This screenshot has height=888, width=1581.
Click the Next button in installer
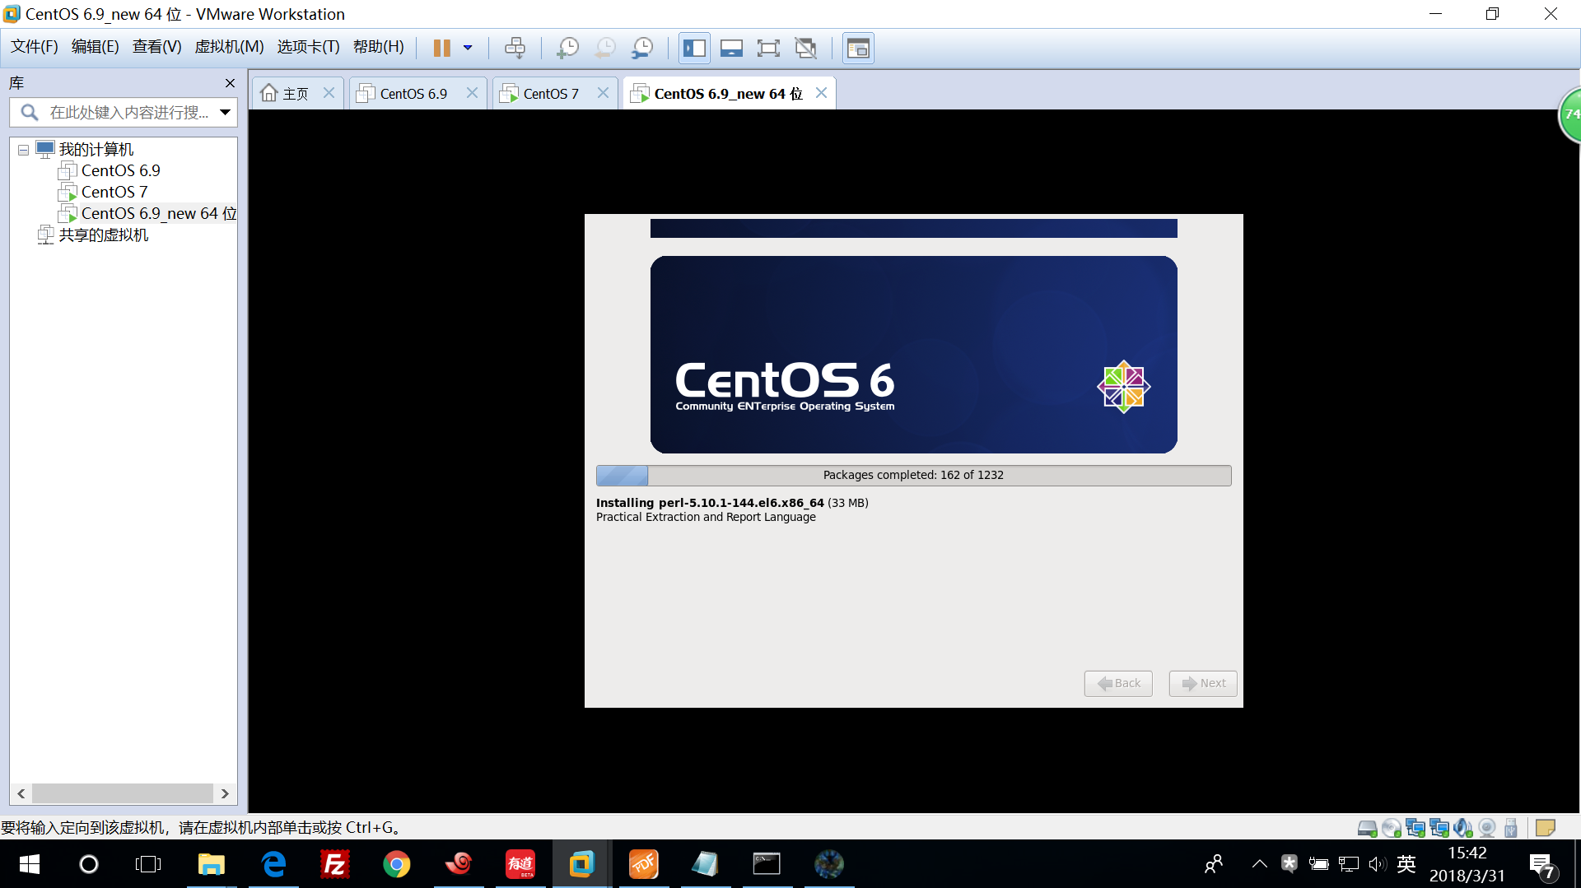(x=1203, y=683)
